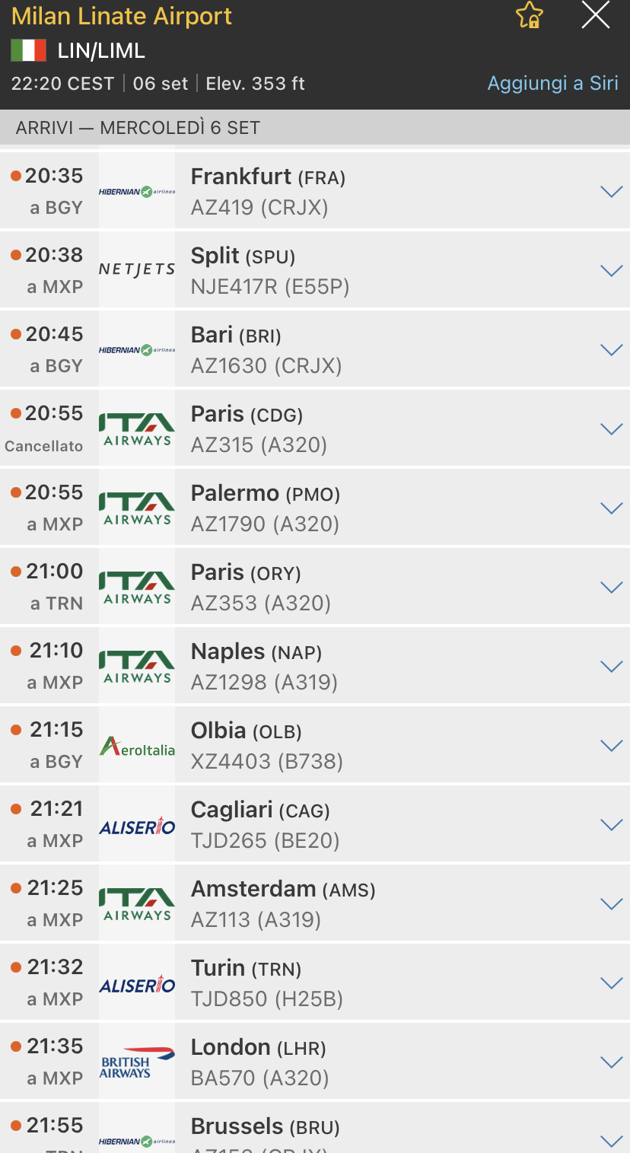Image resolution: width=630 pixels, height=1153 pixels.
Task: Tap Hibernian Airlines logo for Frankfurt flight
Action: click(x=137, y=192)
